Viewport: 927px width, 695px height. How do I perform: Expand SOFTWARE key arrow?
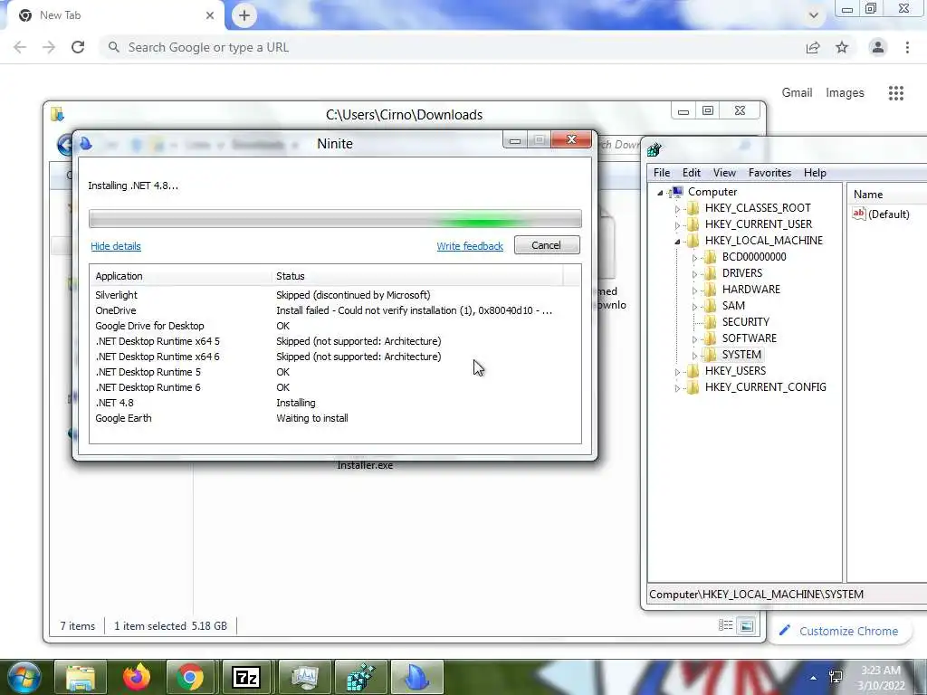[694, 339]
